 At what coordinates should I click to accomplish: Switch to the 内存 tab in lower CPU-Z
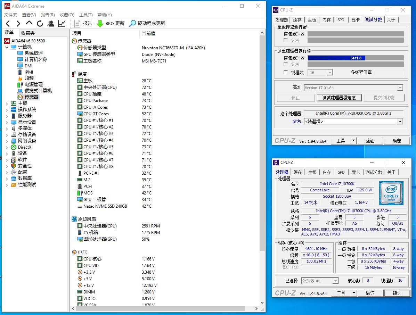[327, 172]
